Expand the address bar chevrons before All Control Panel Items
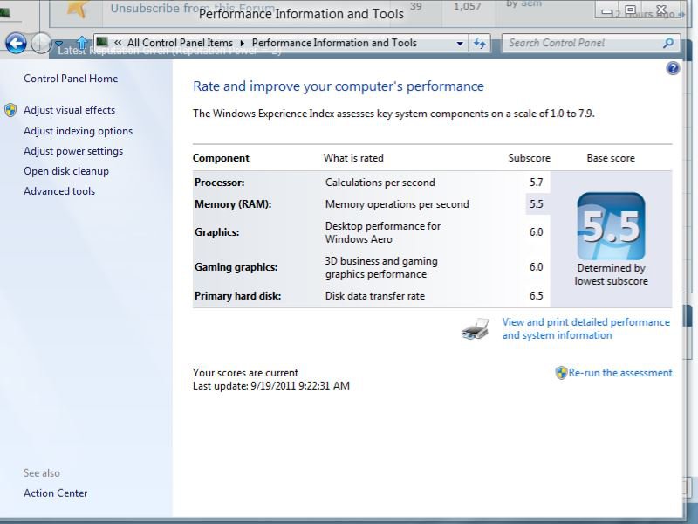Screen dimensions: 698x524 tap(118, 43)
